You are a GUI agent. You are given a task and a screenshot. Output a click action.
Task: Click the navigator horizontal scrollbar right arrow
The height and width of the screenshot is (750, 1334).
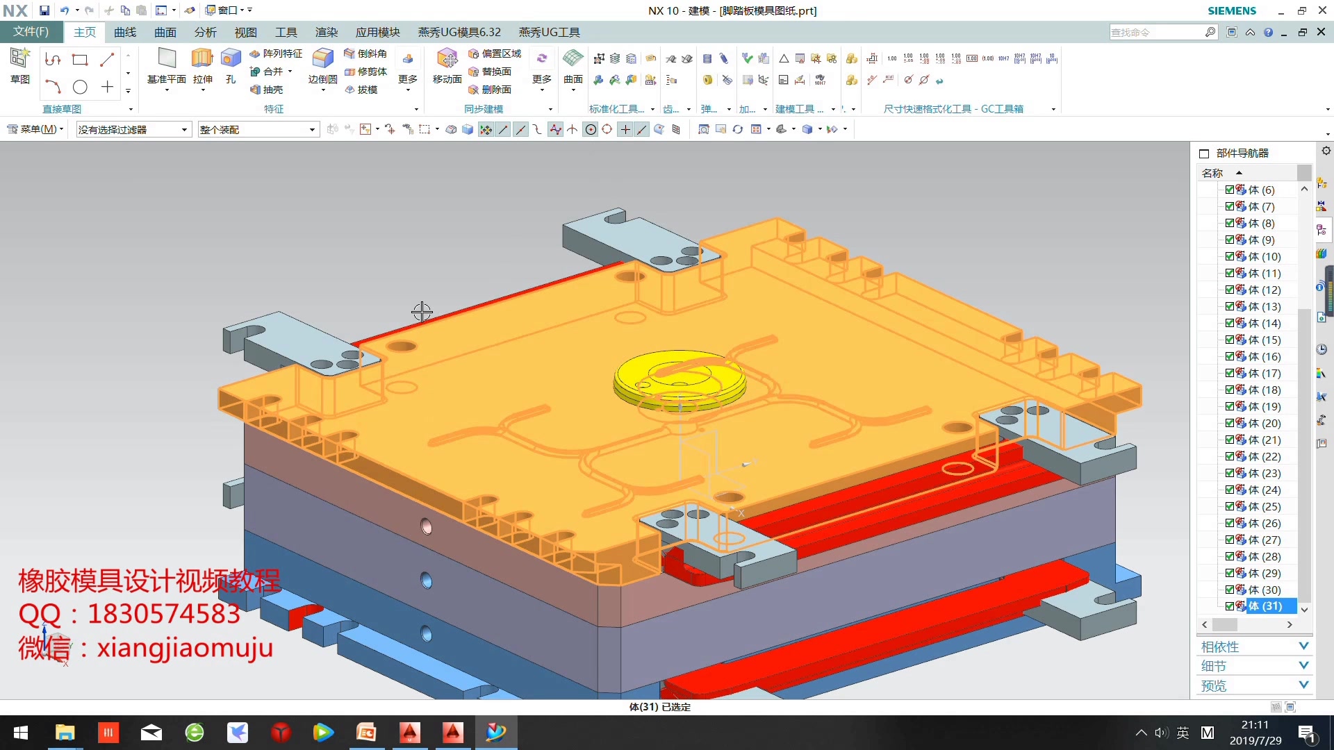point(1290,625)
